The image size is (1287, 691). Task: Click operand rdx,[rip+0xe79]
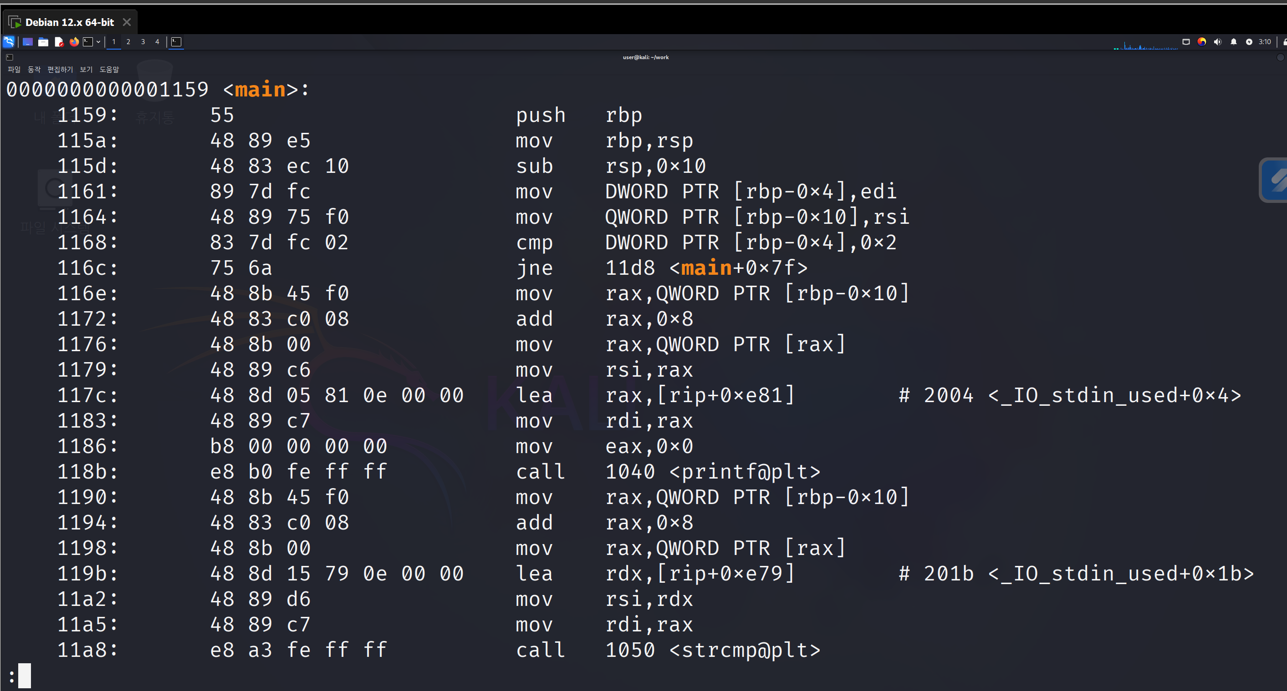[x=700, y=574]
